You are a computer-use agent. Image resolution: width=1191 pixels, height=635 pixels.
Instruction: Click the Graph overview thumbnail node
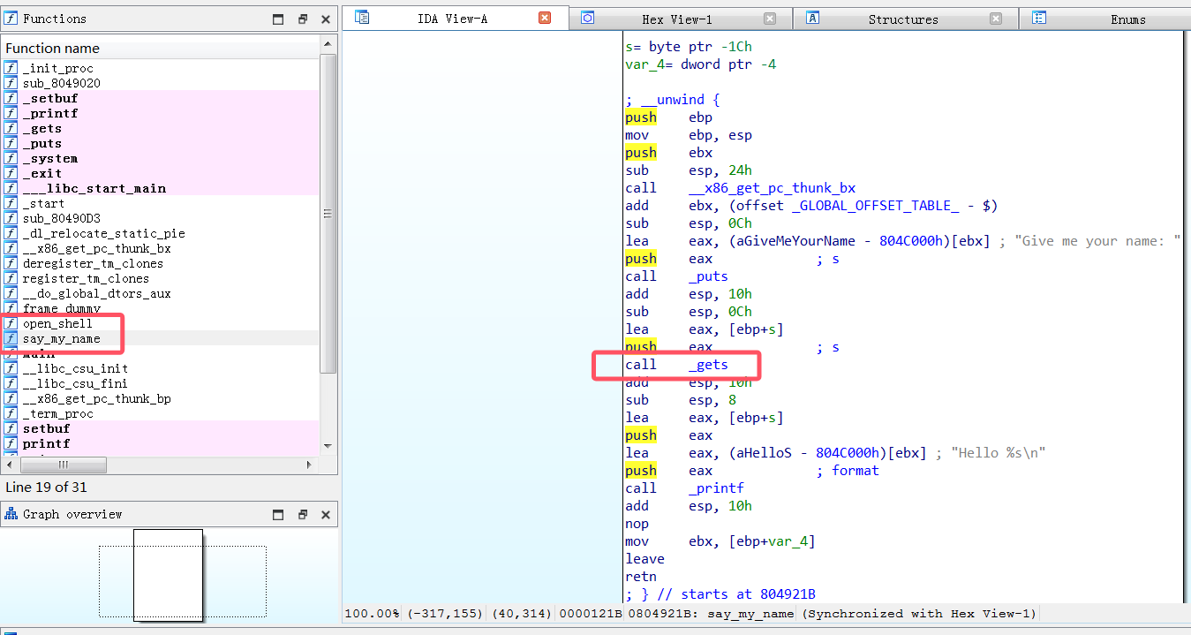tap(168, 575)
